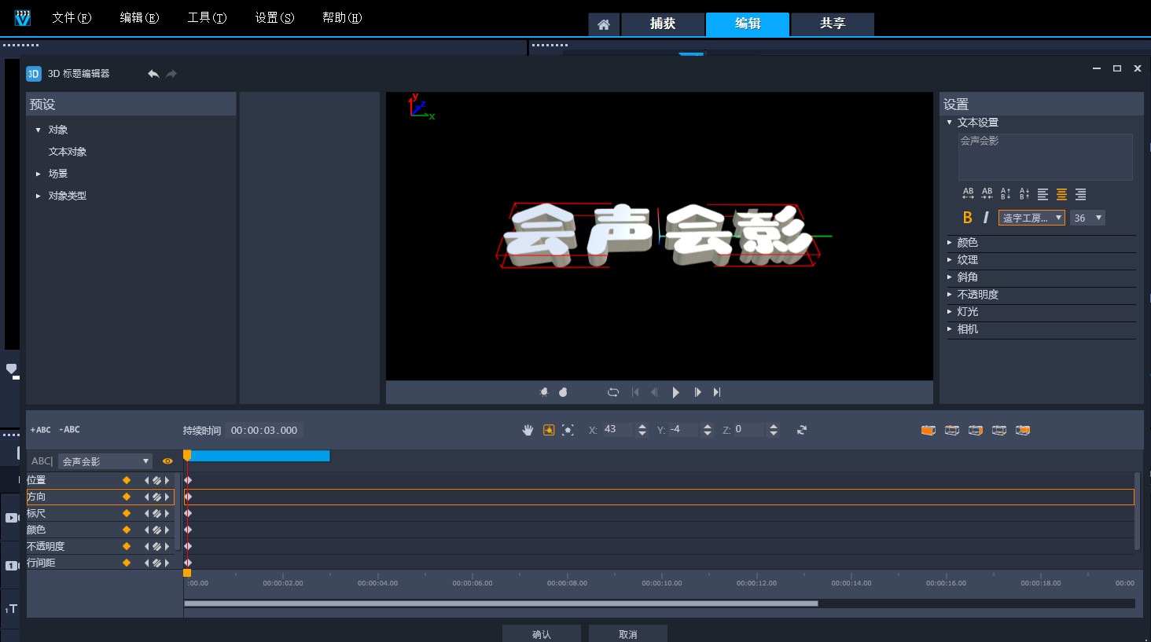Choose the first orange cube view preset
Image resolution: width=1151 pixels, height=642 pixels.
click(x=929, y=431)
